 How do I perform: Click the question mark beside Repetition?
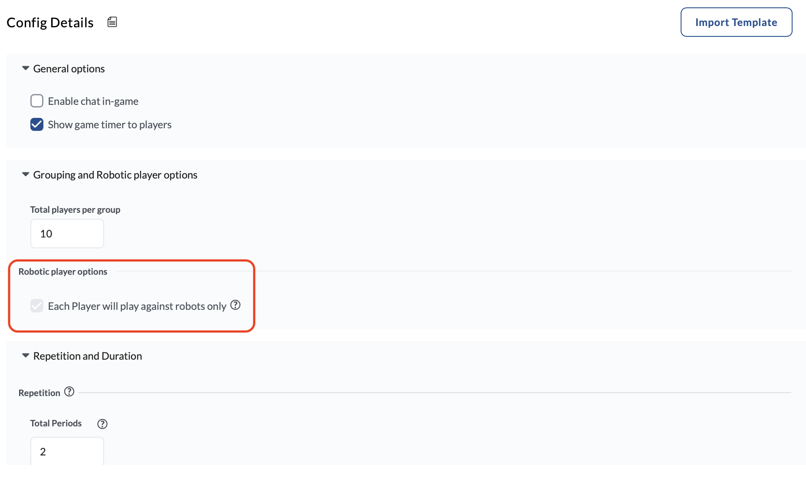point(69,391)
